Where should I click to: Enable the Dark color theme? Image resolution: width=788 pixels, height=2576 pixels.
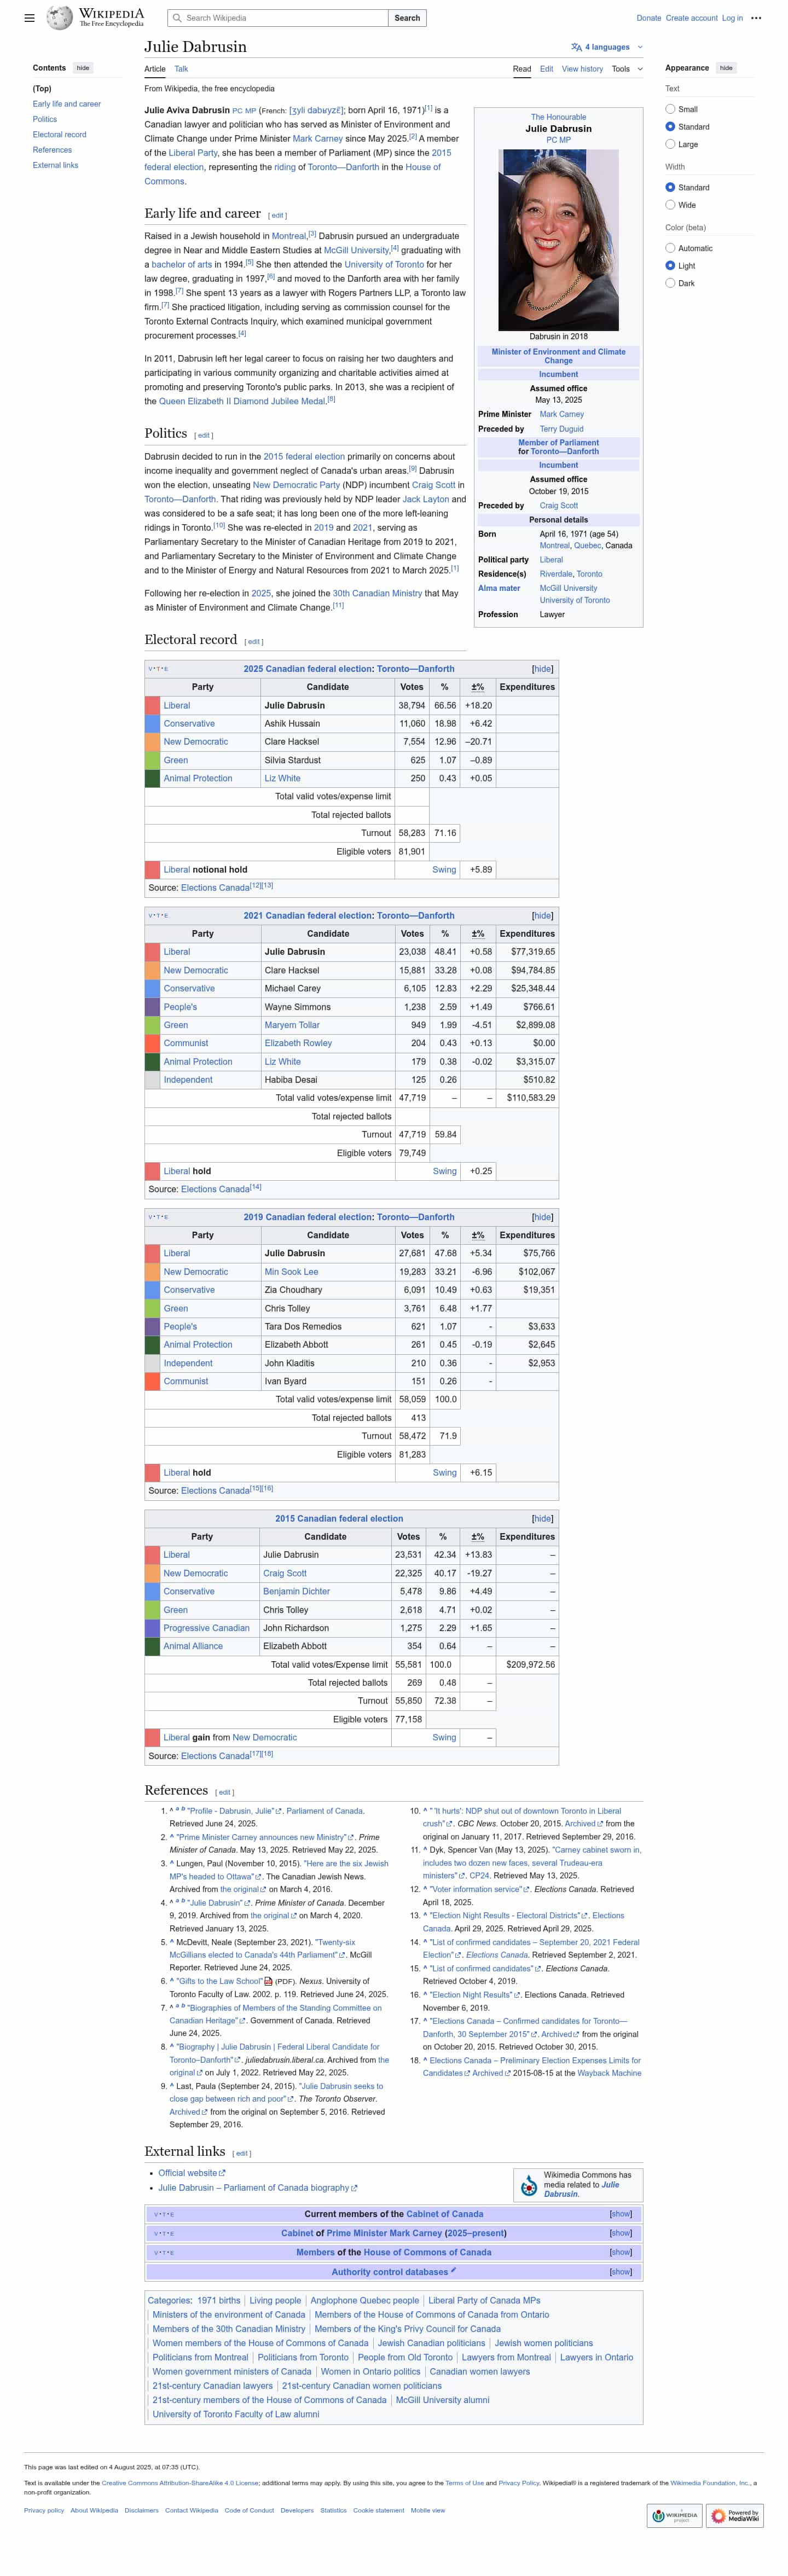pos(670,283)
